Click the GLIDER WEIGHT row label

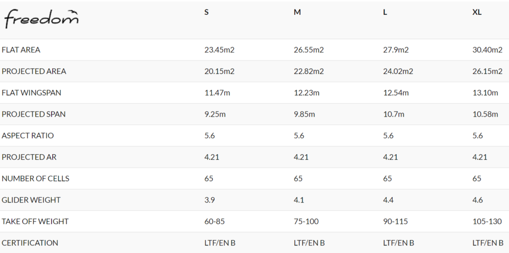point(31,200)
